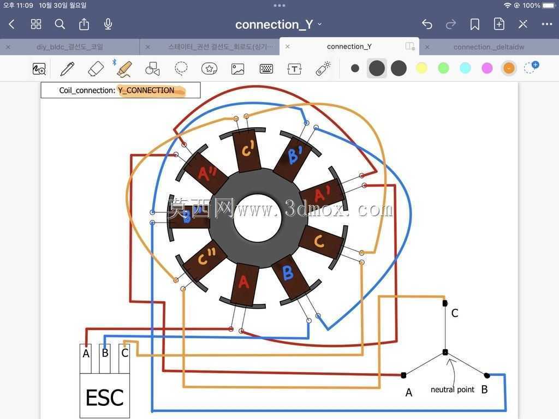Select the Shapes tool
559x419 pixels.
tap(152, 69)
